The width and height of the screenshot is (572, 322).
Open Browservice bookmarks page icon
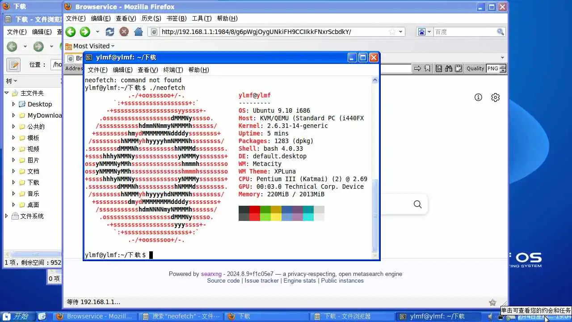pyautogui.click(x=439, y=68)
